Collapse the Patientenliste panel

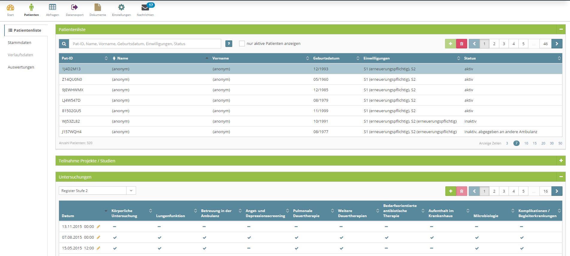(561, 29)
